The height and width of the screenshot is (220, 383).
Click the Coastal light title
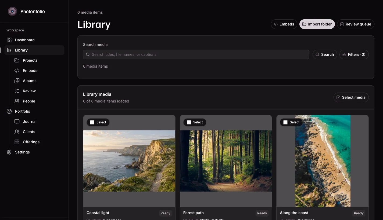pyautogui.click(x=98, y=213)
